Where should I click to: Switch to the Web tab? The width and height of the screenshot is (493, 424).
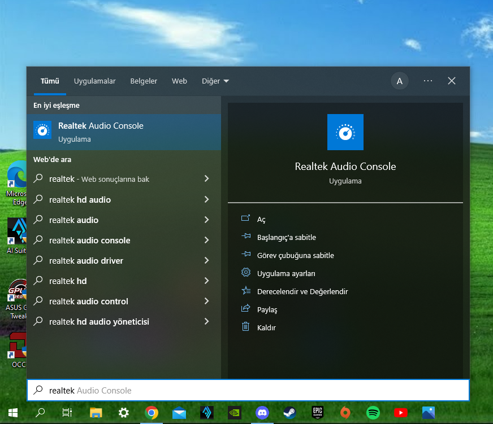(x=179, y=81)
